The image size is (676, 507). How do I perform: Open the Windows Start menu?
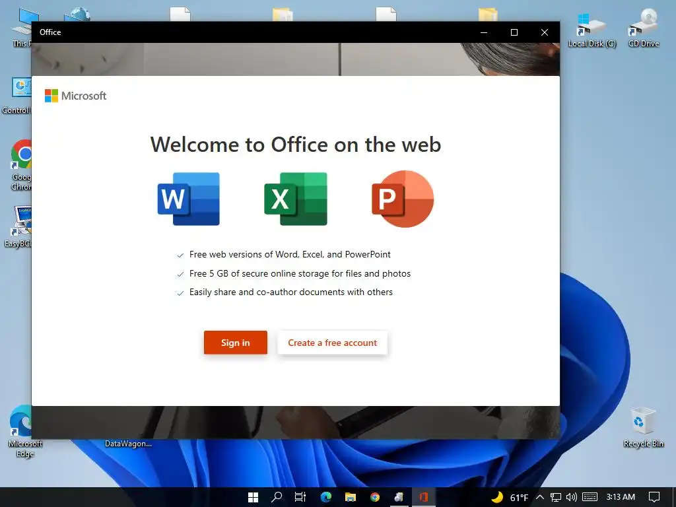click(253, 497)
